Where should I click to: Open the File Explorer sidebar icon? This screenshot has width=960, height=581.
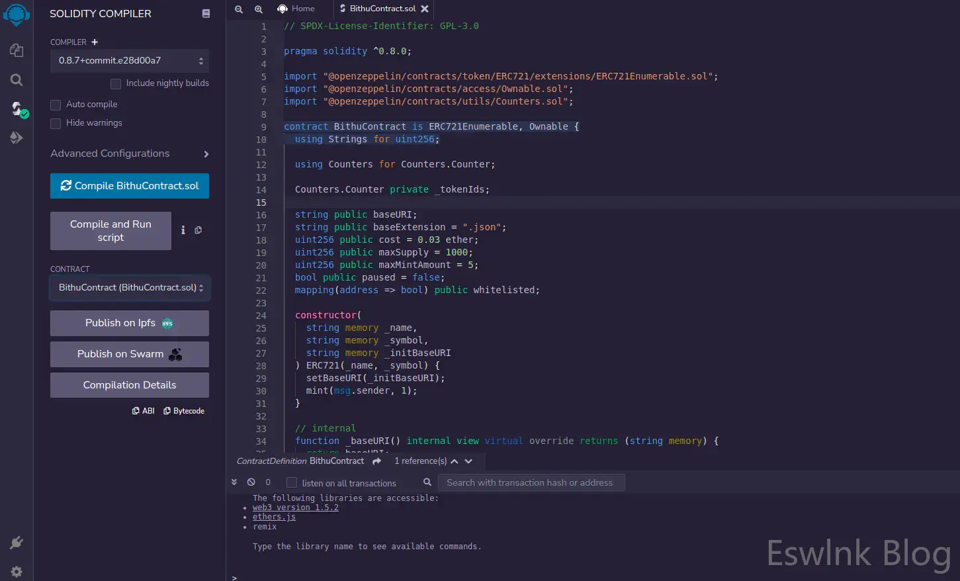pos(17,50)
